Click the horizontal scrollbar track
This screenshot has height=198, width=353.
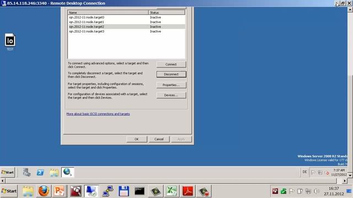(340, 180)
